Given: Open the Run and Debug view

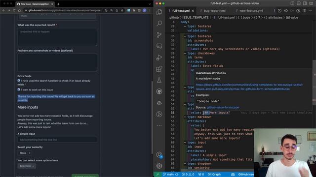Looking at the screenshot, I should [x=159, y=58].
